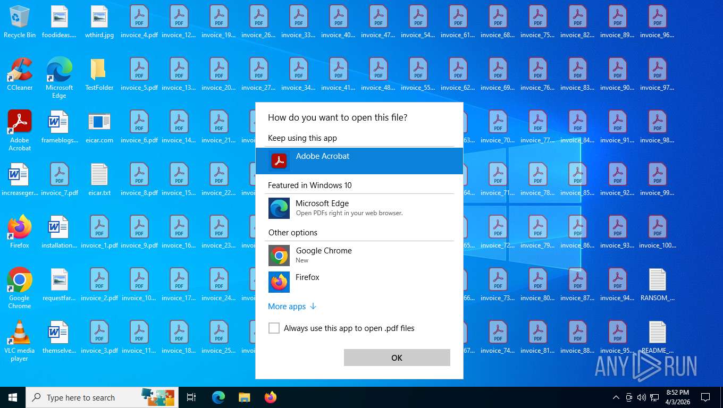The width and height of the screenshot is (723, 408).
Task: Open the clock showing 8:52 PM
Action: click(x=677, y=397)
